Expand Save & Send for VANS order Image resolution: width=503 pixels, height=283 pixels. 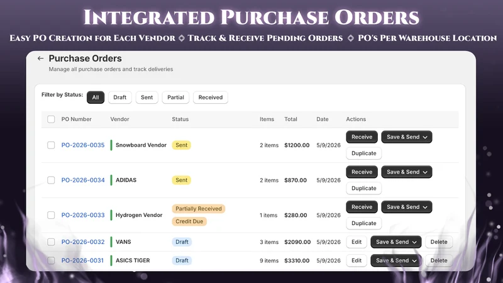click(396, 242)
